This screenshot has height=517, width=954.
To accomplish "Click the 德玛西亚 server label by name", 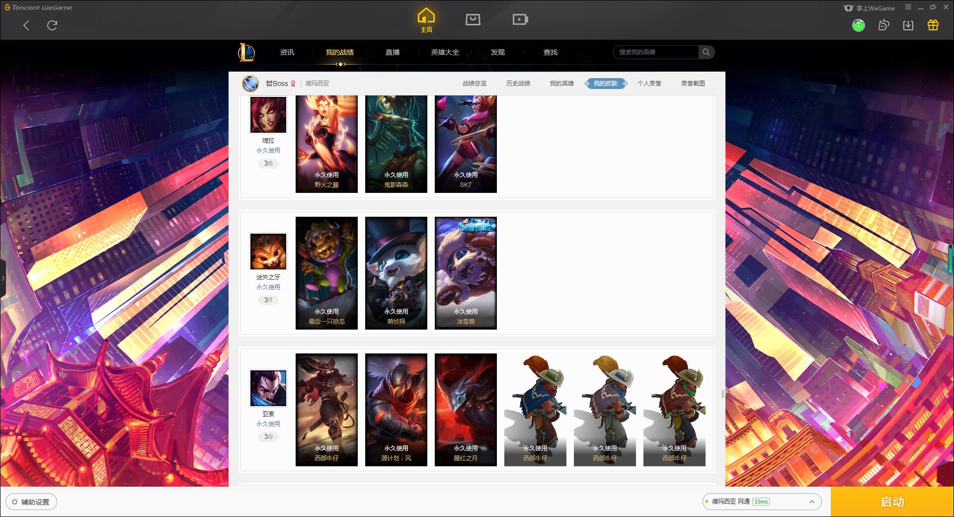I will click(318, 84).
